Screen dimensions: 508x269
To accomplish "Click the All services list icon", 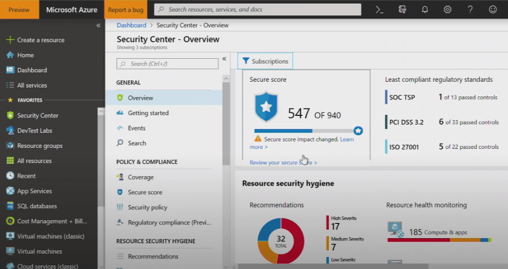I will point(10,85).
